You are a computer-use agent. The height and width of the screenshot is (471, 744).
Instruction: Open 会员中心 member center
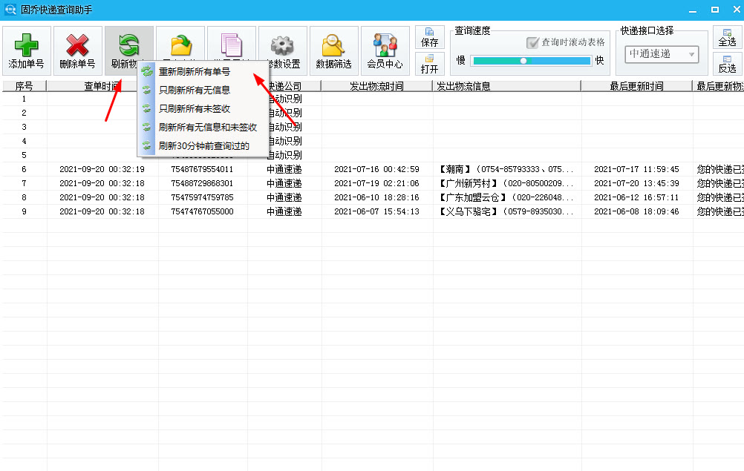[x=385, y=50]
